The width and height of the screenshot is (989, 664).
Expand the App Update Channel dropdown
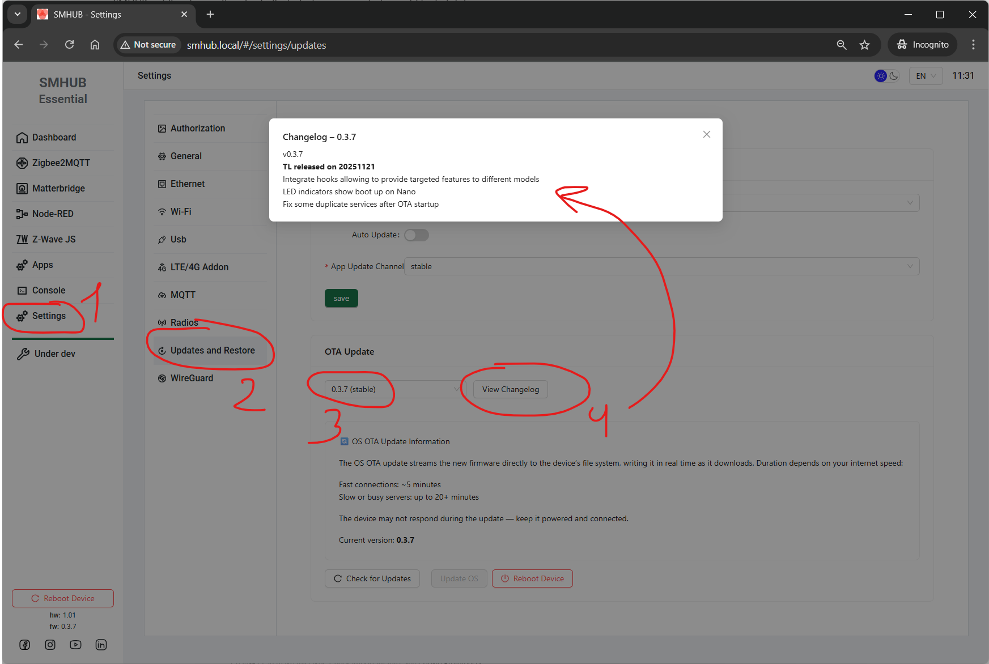point(661,266)
